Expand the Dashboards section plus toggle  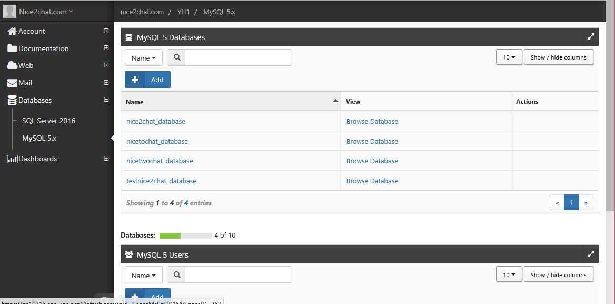106,159
